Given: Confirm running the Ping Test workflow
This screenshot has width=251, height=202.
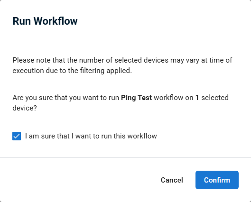Looking at the screenshot, I should (217, 180).
